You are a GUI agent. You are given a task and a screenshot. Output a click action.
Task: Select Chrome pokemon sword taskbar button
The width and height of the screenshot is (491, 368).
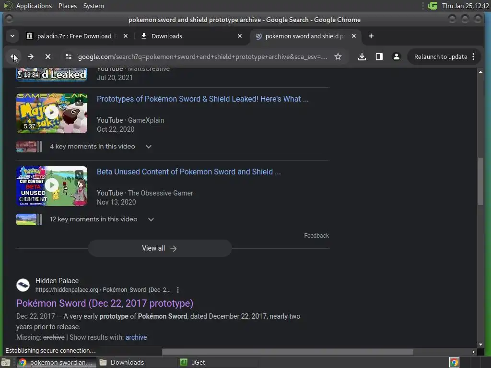click(57, 362)
